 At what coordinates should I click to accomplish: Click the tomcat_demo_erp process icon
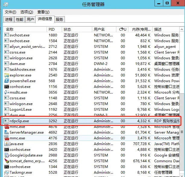(x=7, y=161)
